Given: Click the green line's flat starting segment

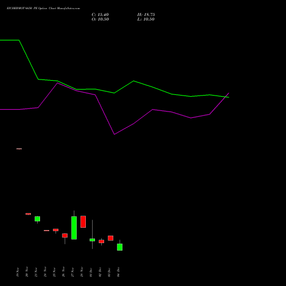Looking at the screenshot, I should tap(10, 40).
